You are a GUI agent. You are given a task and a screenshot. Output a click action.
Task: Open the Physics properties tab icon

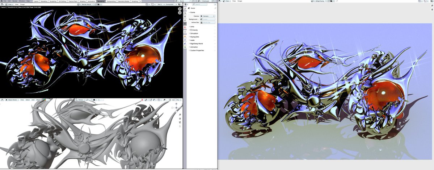(x=185, y=40)
